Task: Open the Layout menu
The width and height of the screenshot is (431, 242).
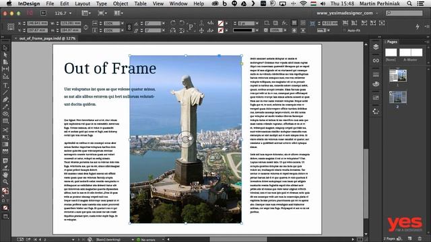Action: coord(82,3)
